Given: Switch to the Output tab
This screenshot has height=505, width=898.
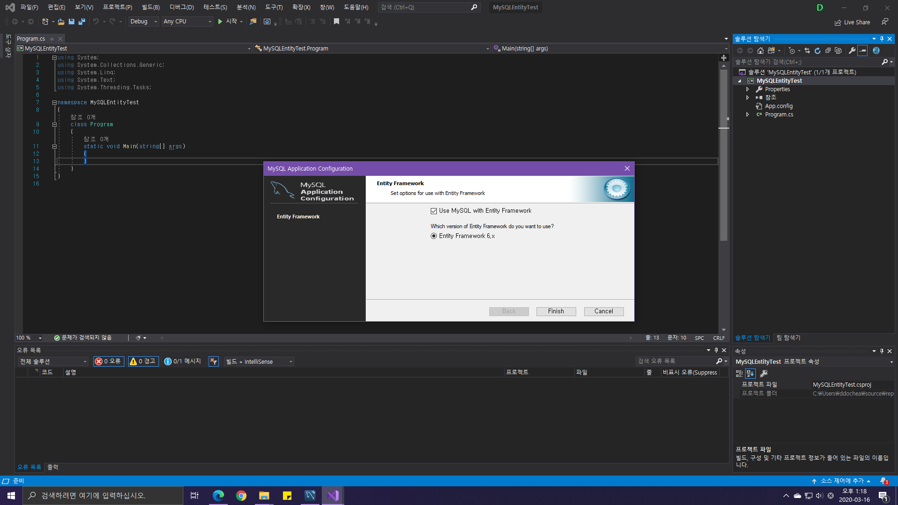Looking at the screenshot, I should [x=53, y=467].
